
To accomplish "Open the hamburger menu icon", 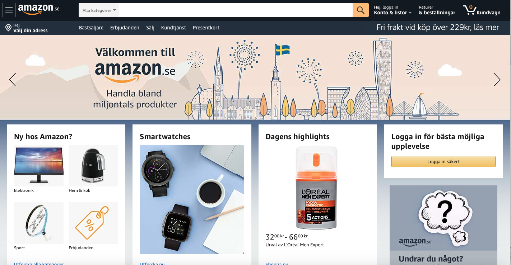I will tap(9, 10).
